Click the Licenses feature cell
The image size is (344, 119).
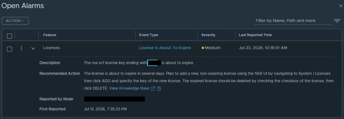click(x=51, y=48)
